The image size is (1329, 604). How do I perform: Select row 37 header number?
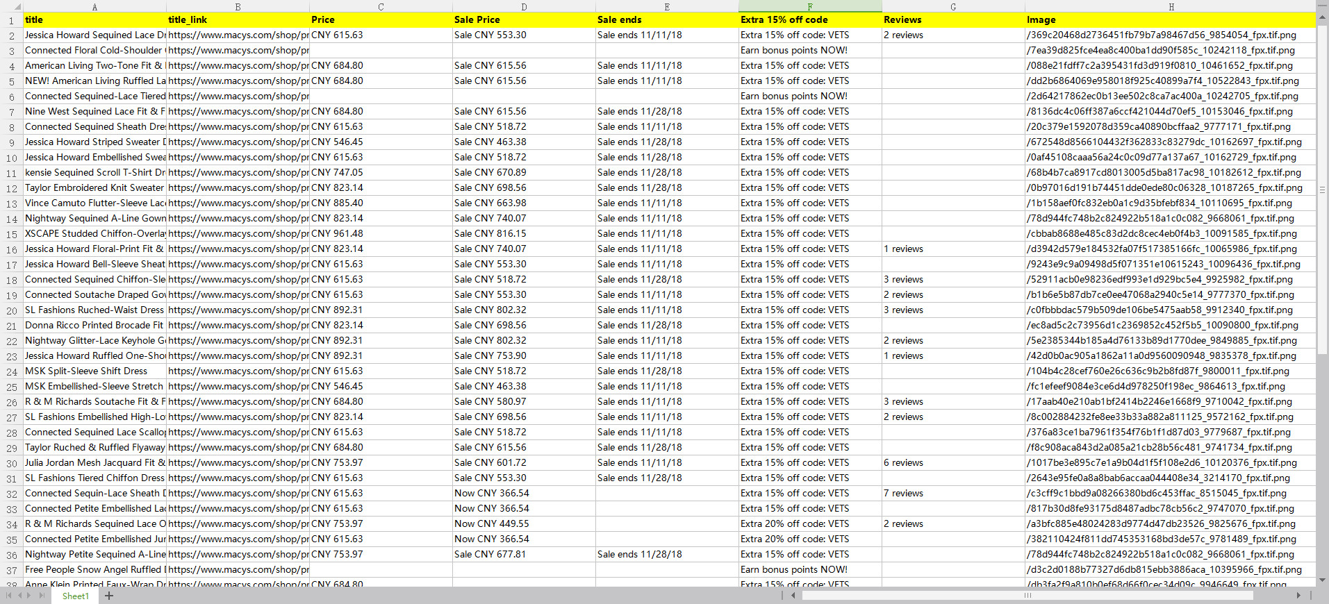pos(11,570)
